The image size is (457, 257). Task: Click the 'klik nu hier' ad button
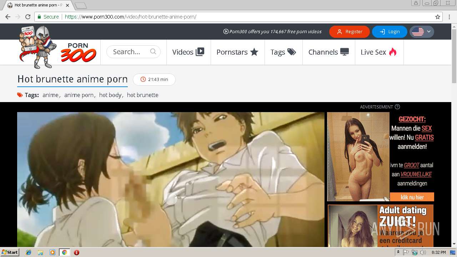click(x=412, y=197)
